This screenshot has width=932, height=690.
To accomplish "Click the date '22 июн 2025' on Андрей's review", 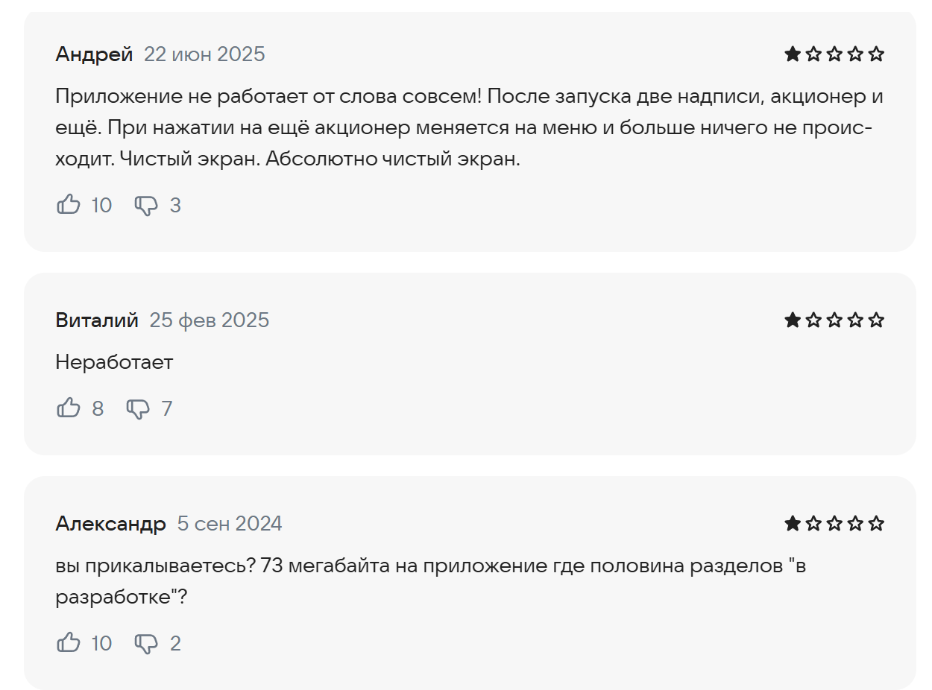I will (204, 54).
